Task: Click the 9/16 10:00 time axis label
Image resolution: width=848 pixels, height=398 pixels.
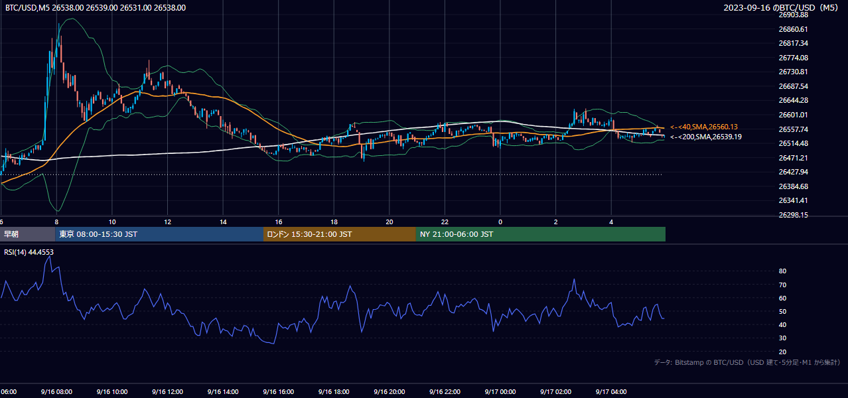Action: point(112,391)
